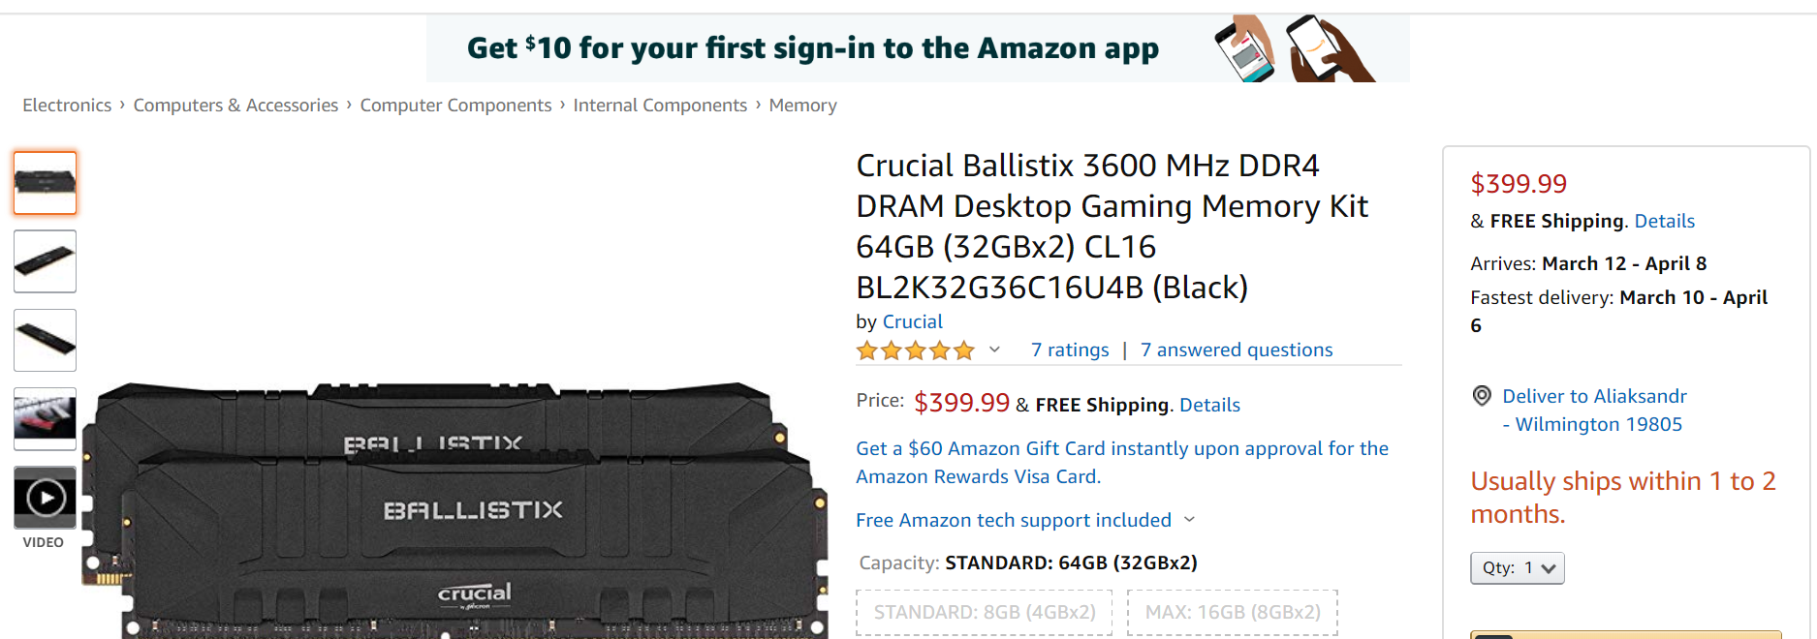The height and width of the screenshot is (639, 1817).
Task: Open Internal Components breadcrumb link
Action: 660,106
